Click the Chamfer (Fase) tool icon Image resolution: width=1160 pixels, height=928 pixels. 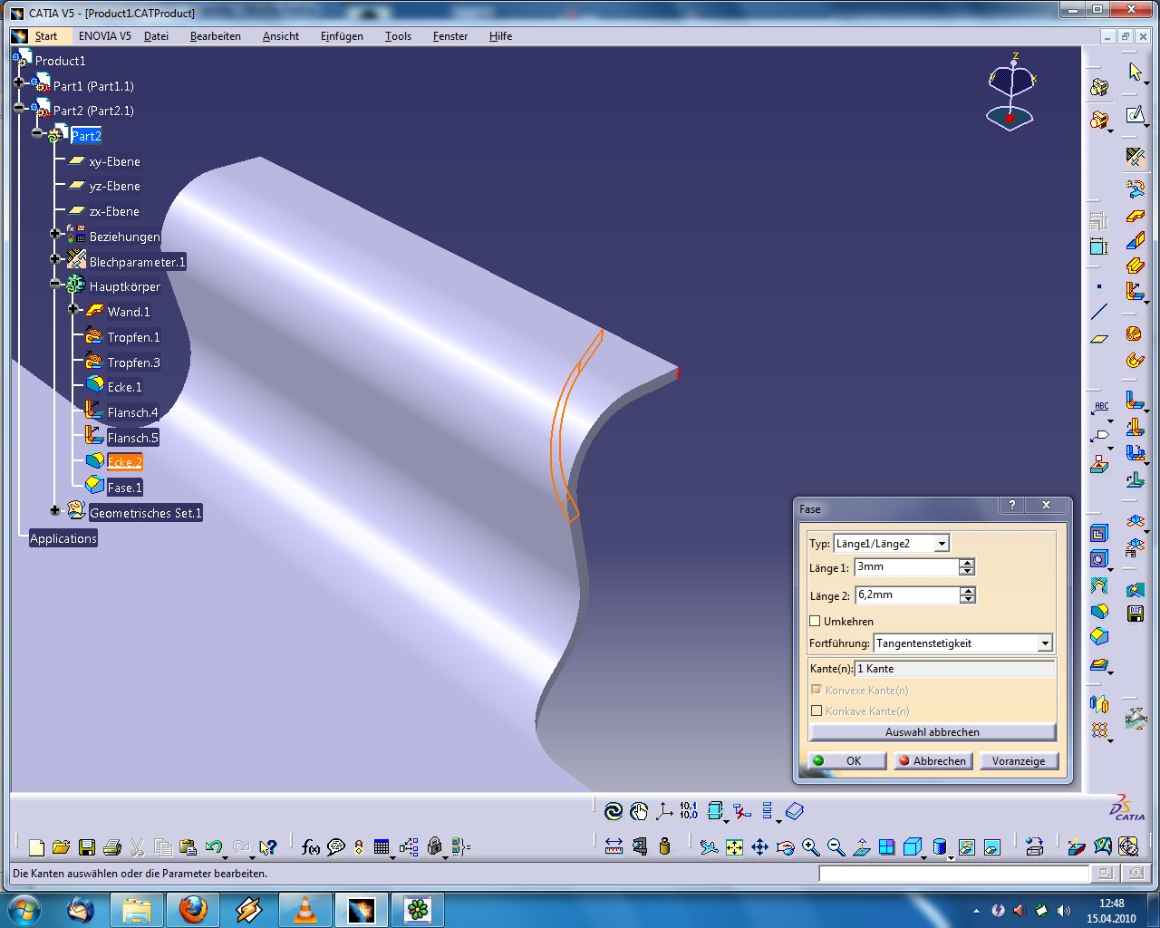pos(1099,636)
